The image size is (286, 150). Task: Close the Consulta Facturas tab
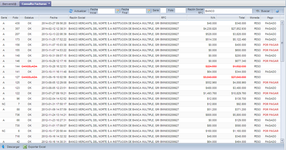pos(49,4)
